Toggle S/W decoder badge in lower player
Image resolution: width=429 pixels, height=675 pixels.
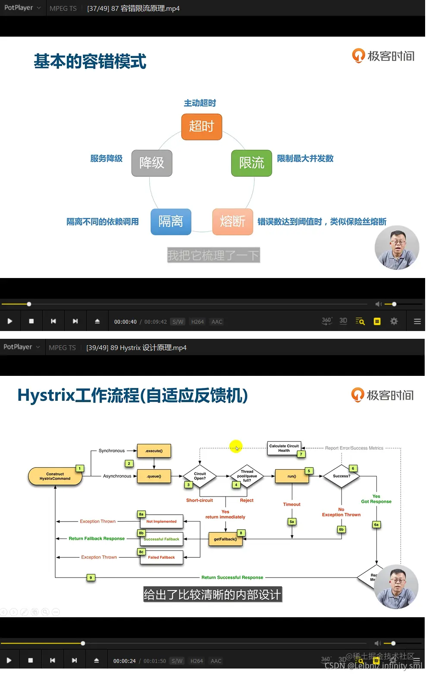(177, 661)
